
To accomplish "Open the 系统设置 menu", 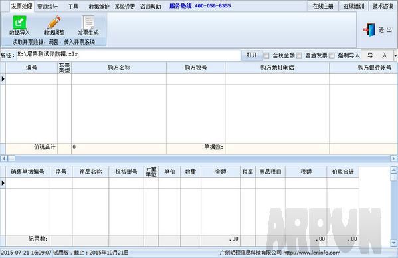I will [125, 7].
